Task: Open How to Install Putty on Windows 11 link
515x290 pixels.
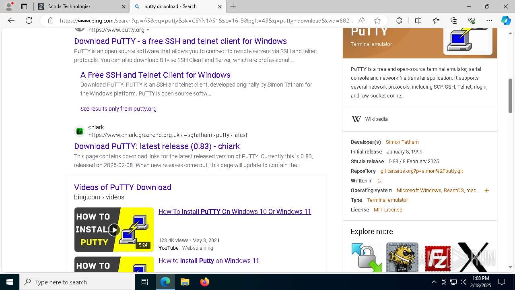Action: (209, 261)
